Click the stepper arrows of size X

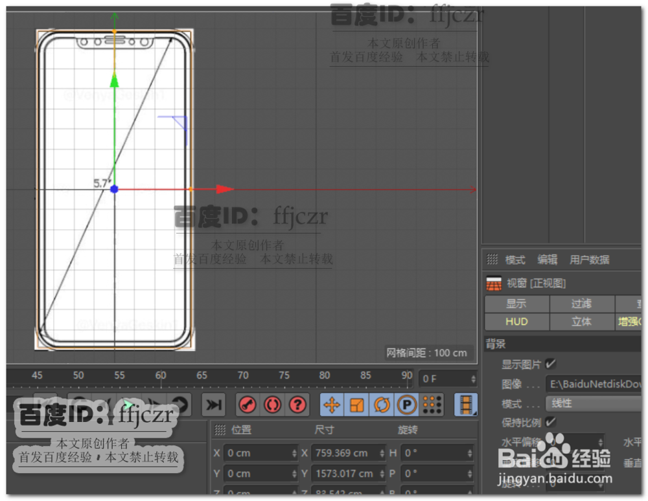(382, 453)
